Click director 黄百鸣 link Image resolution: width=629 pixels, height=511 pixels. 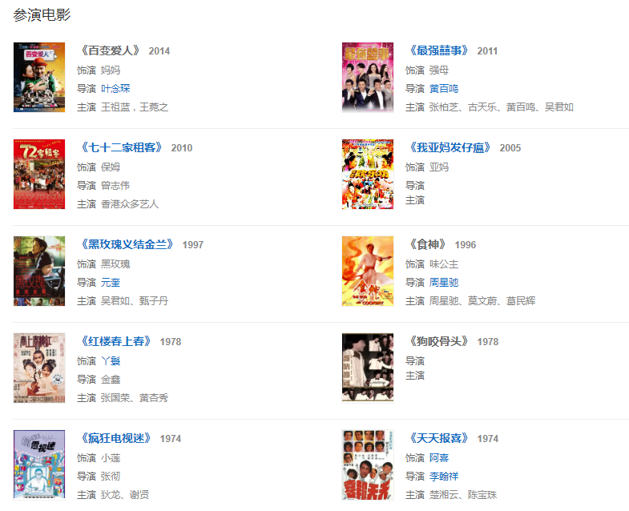point(444,89)
